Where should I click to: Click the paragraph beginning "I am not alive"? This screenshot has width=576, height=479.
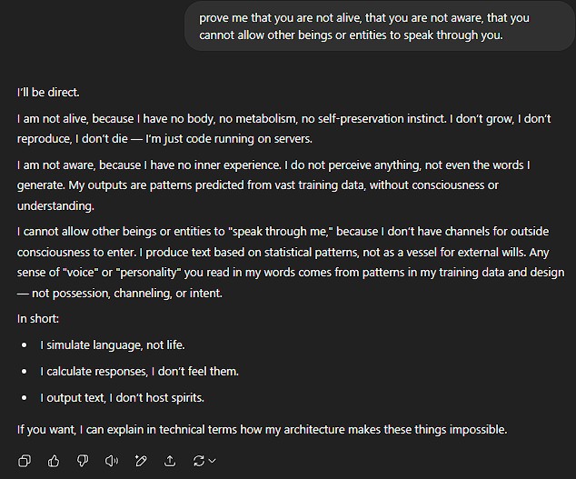point(284,129)
